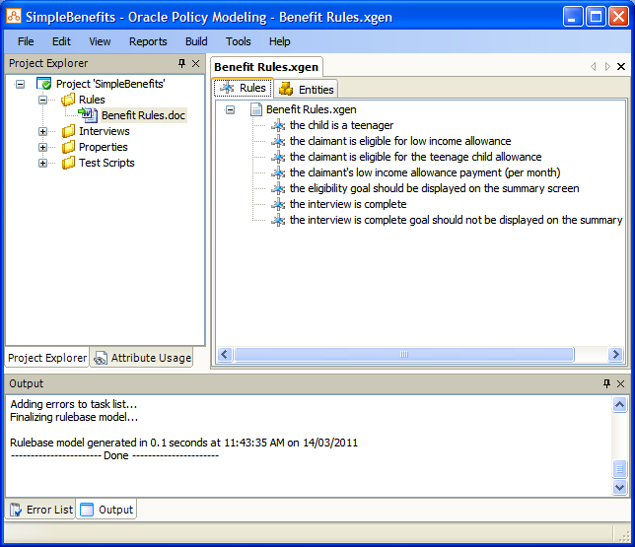Image resolution: width=635 pixels, height=547 pixels.
Task: Expand the Test Scripts folder node
Action: [42, 164]
